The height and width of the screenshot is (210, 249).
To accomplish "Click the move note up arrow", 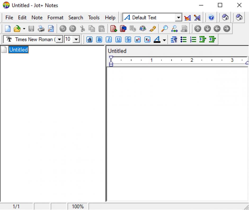I will 198,29.
